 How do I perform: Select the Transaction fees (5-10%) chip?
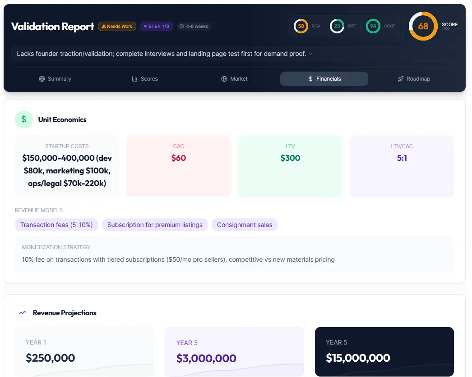point(56,224)
